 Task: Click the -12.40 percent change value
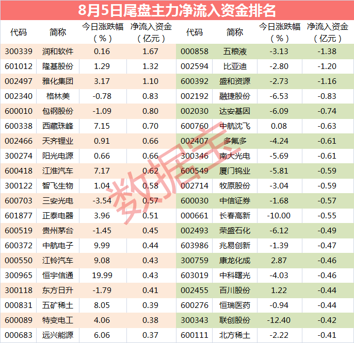click(x=279, y=320)
